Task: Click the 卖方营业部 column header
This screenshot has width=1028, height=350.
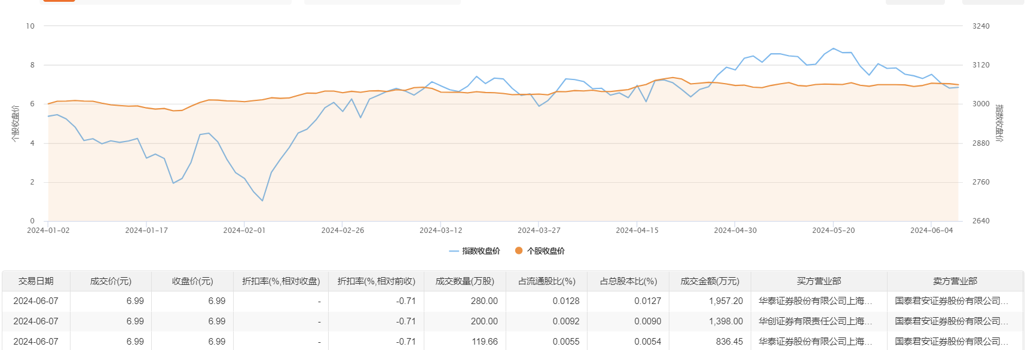Action: pos(955,281)
